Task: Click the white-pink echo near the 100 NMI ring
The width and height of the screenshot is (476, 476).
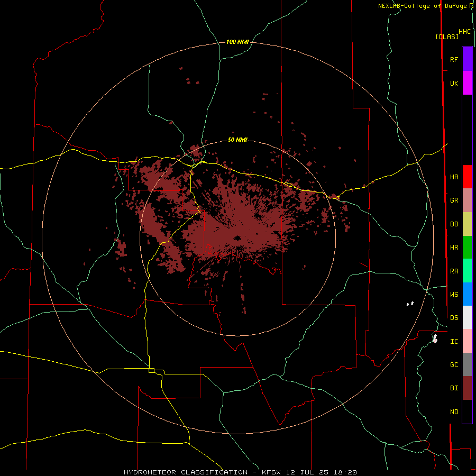Action: tap(435, 338)
